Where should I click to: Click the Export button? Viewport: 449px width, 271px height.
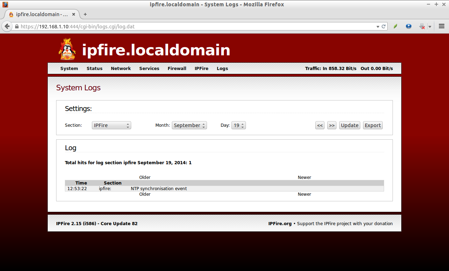(373, 125)
